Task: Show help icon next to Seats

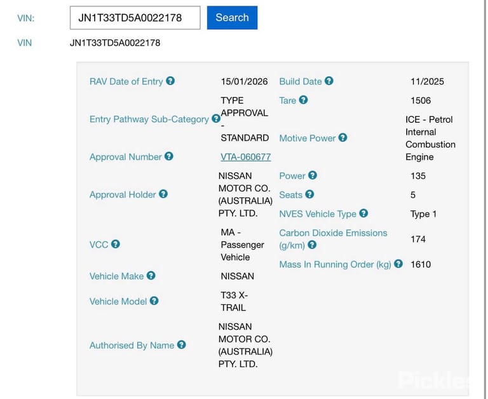Action: coord(309,194)
